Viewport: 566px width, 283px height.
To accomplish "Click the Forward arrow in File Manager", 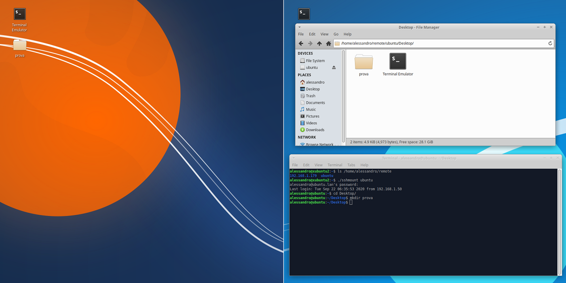I will pos(310,44).
